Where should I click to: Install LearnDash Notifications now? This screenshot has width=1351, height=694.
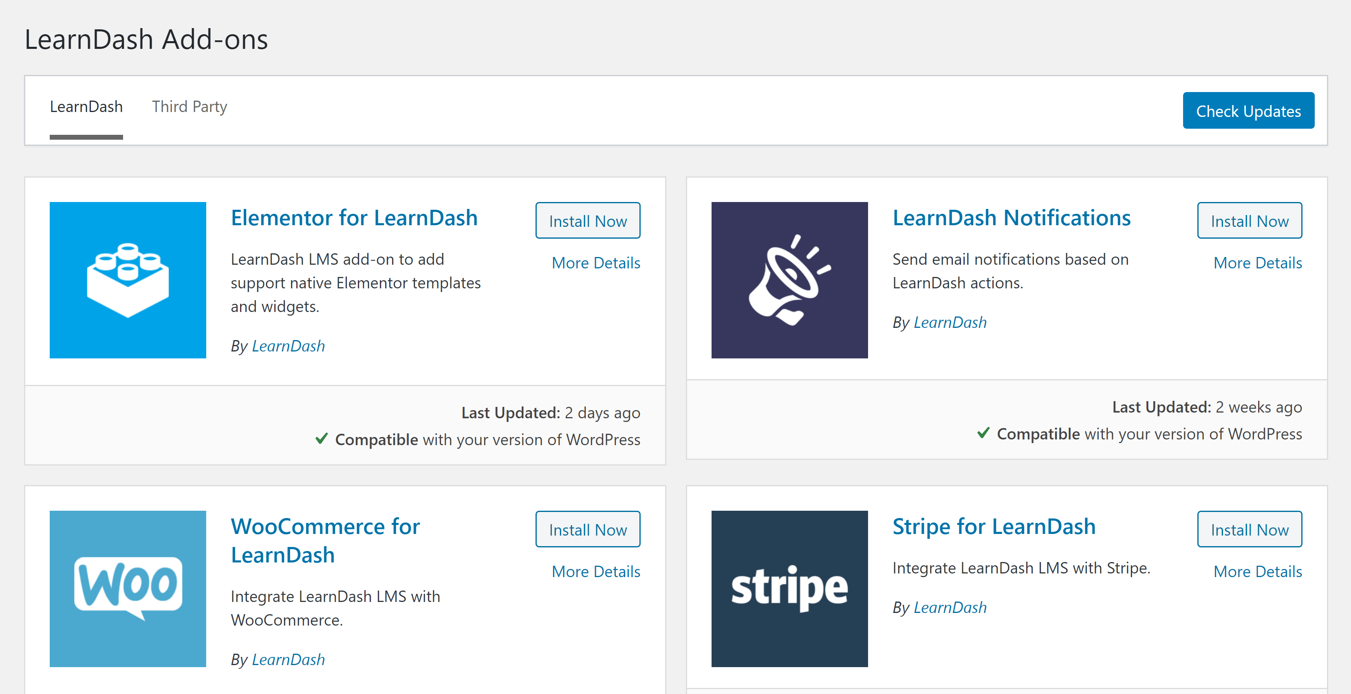(x=1249, y=221)
